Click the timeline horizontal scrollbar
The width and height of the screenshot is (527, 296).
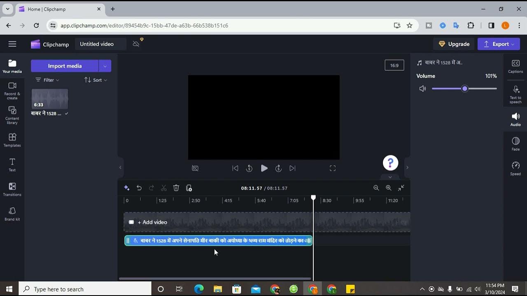click(215, 279)
